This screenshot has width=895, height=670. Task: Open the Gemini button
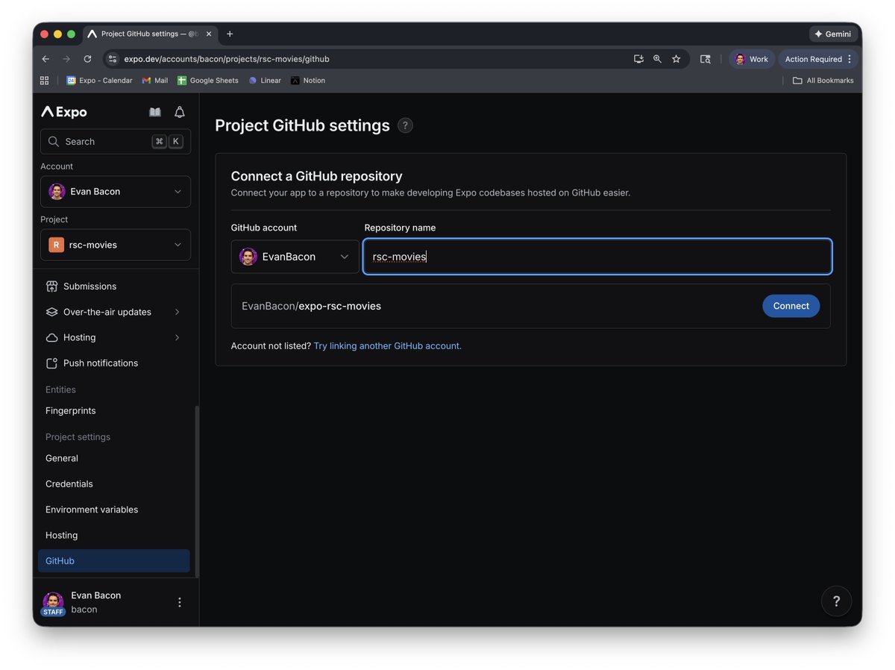pos(833,34)
